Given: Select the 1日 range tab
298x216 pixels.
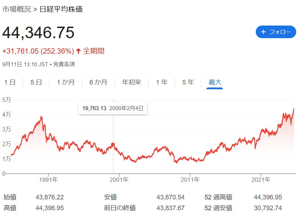Looking at the screenshot, I should pos(10,82).
